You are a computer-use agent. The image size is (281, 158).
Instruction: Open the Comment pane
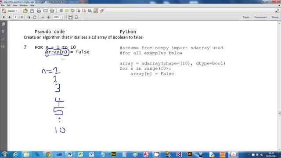260,17
